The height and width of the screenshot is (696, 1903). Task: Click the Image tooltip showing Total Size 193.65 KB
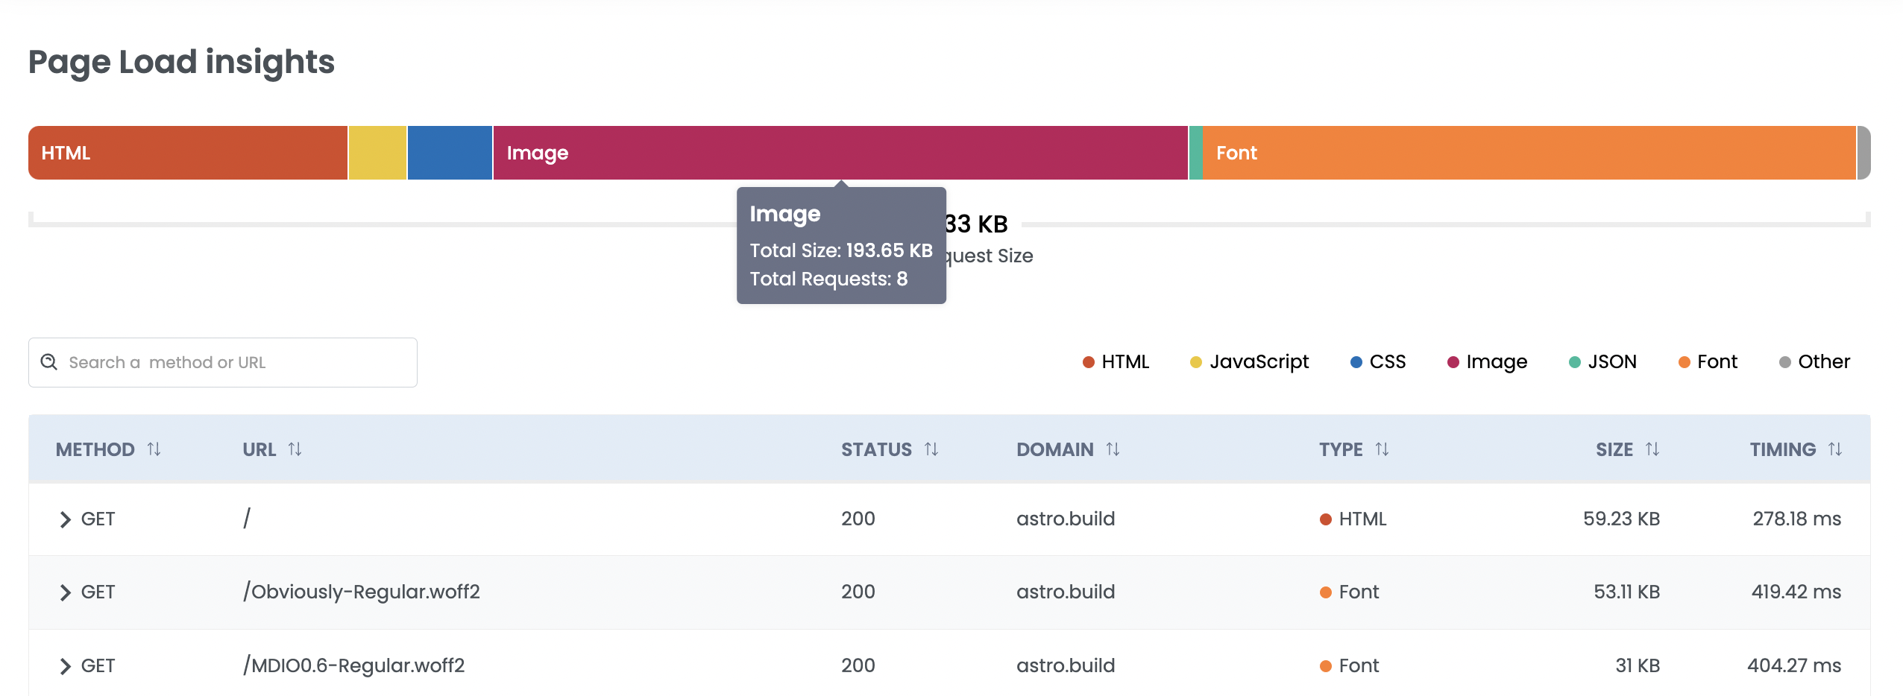click(x=841, y=246)
